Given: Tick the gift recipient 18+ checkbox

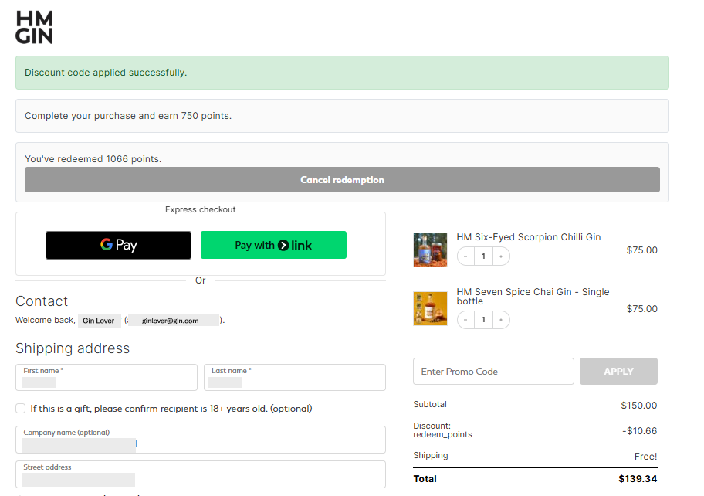Looking at the screenshot, I should point(21,409).
